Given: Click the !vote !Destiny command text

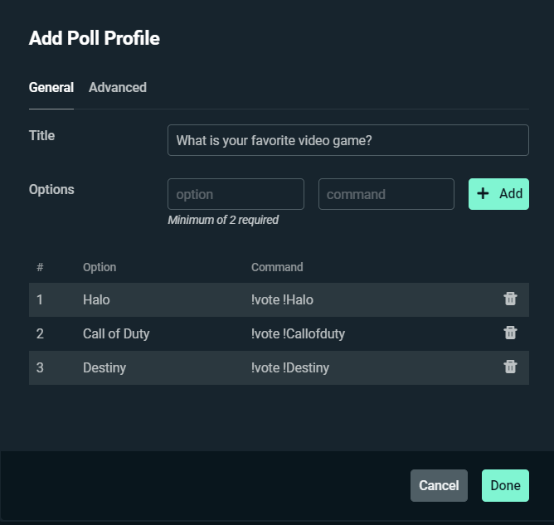Looking at the screenshot, I should tap(290, 367).
